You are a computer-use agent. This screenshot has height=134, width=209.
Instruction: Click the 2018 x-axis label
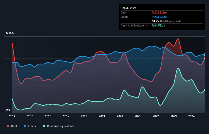click(84, 116)
